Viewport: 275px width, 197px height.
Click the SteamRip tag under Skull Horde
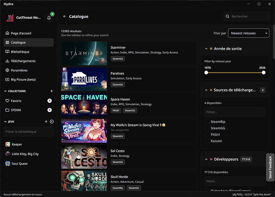coord(118,188)
